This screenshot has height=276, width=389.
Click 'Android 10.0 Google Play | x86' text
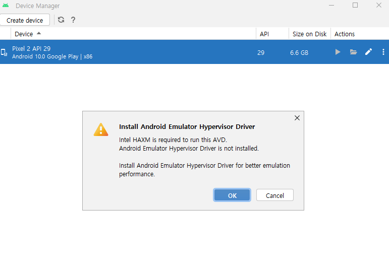click(x=52, y=56)
